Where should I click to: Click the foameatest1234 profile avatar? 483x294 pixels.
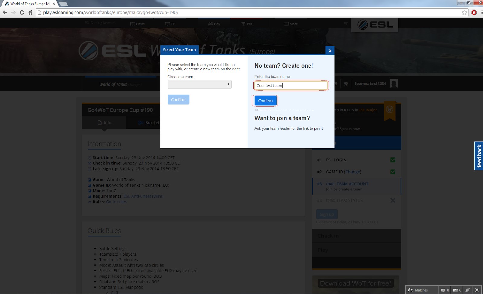tap(394, 84)
